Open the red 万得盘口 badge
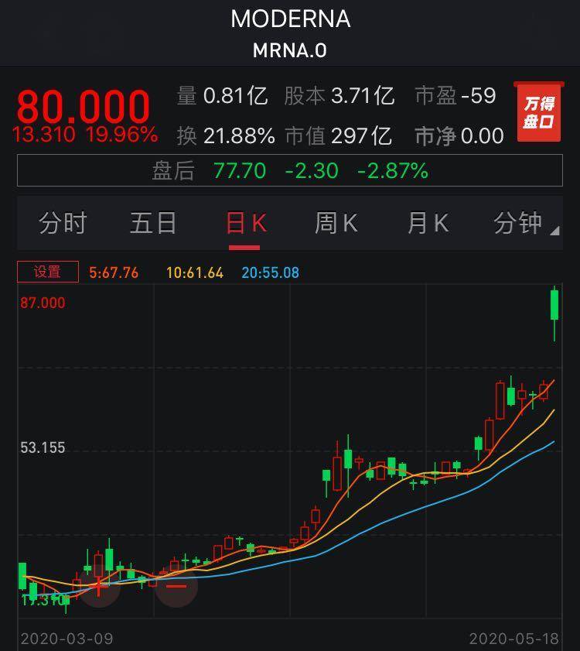 539,112
